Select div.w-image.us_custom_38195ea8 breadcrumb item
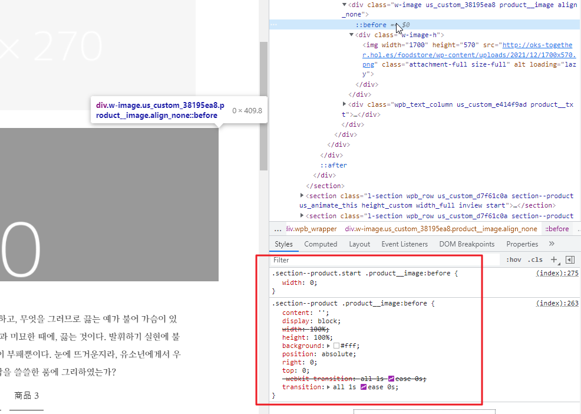This screenshot has width=581, height=414. coord(441,229)
